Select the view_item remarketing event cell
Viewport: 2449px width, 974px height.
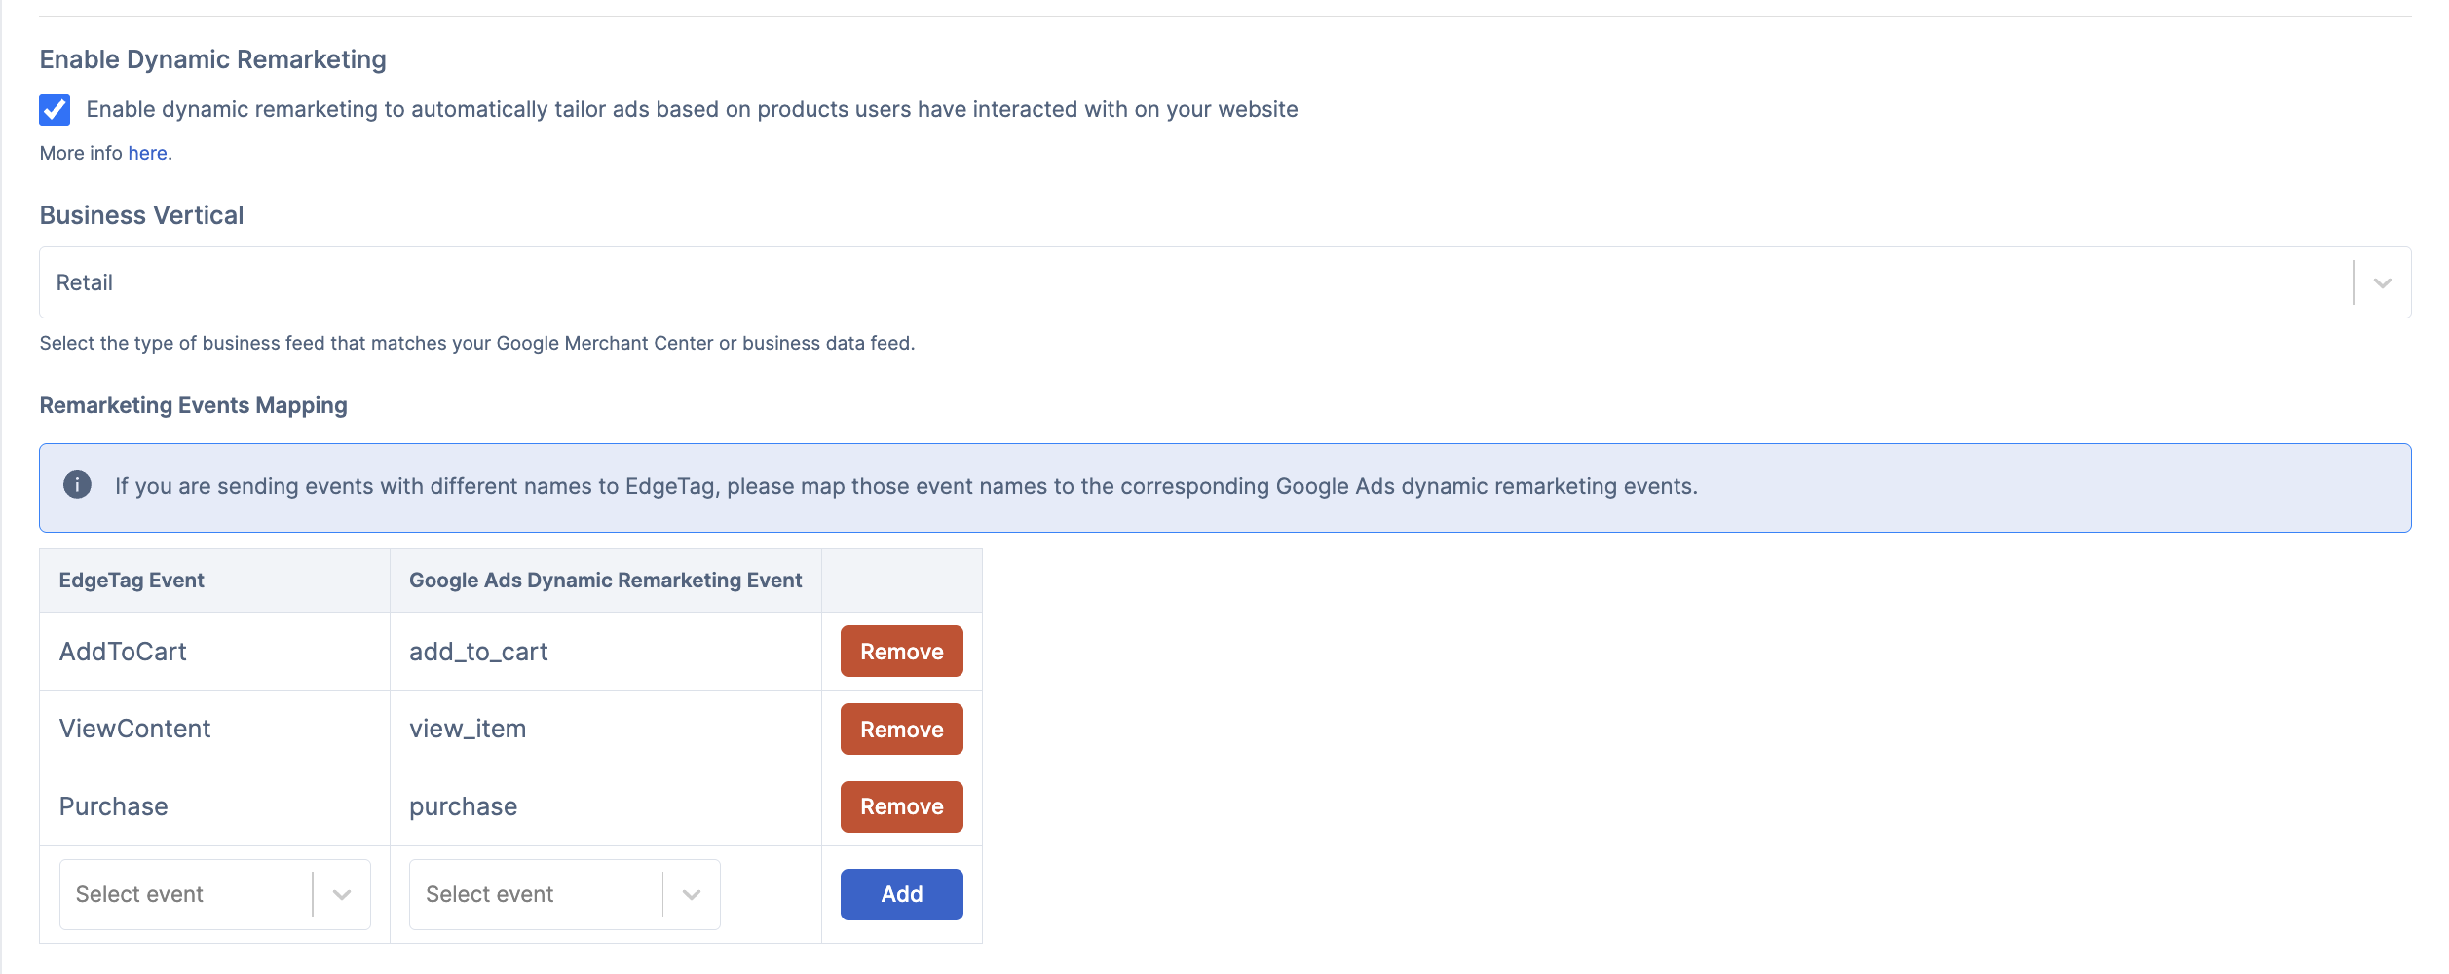tap(468, 729)
